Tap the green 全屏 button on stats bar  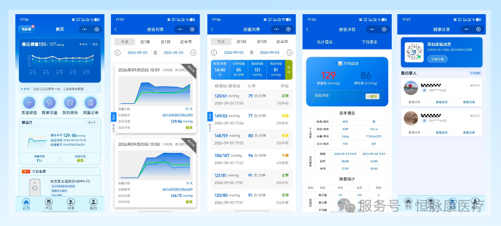(288, 70)
